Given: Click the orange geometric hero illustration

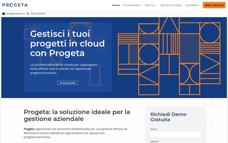Looking at the screenshot, I should (x=169, y=56).
